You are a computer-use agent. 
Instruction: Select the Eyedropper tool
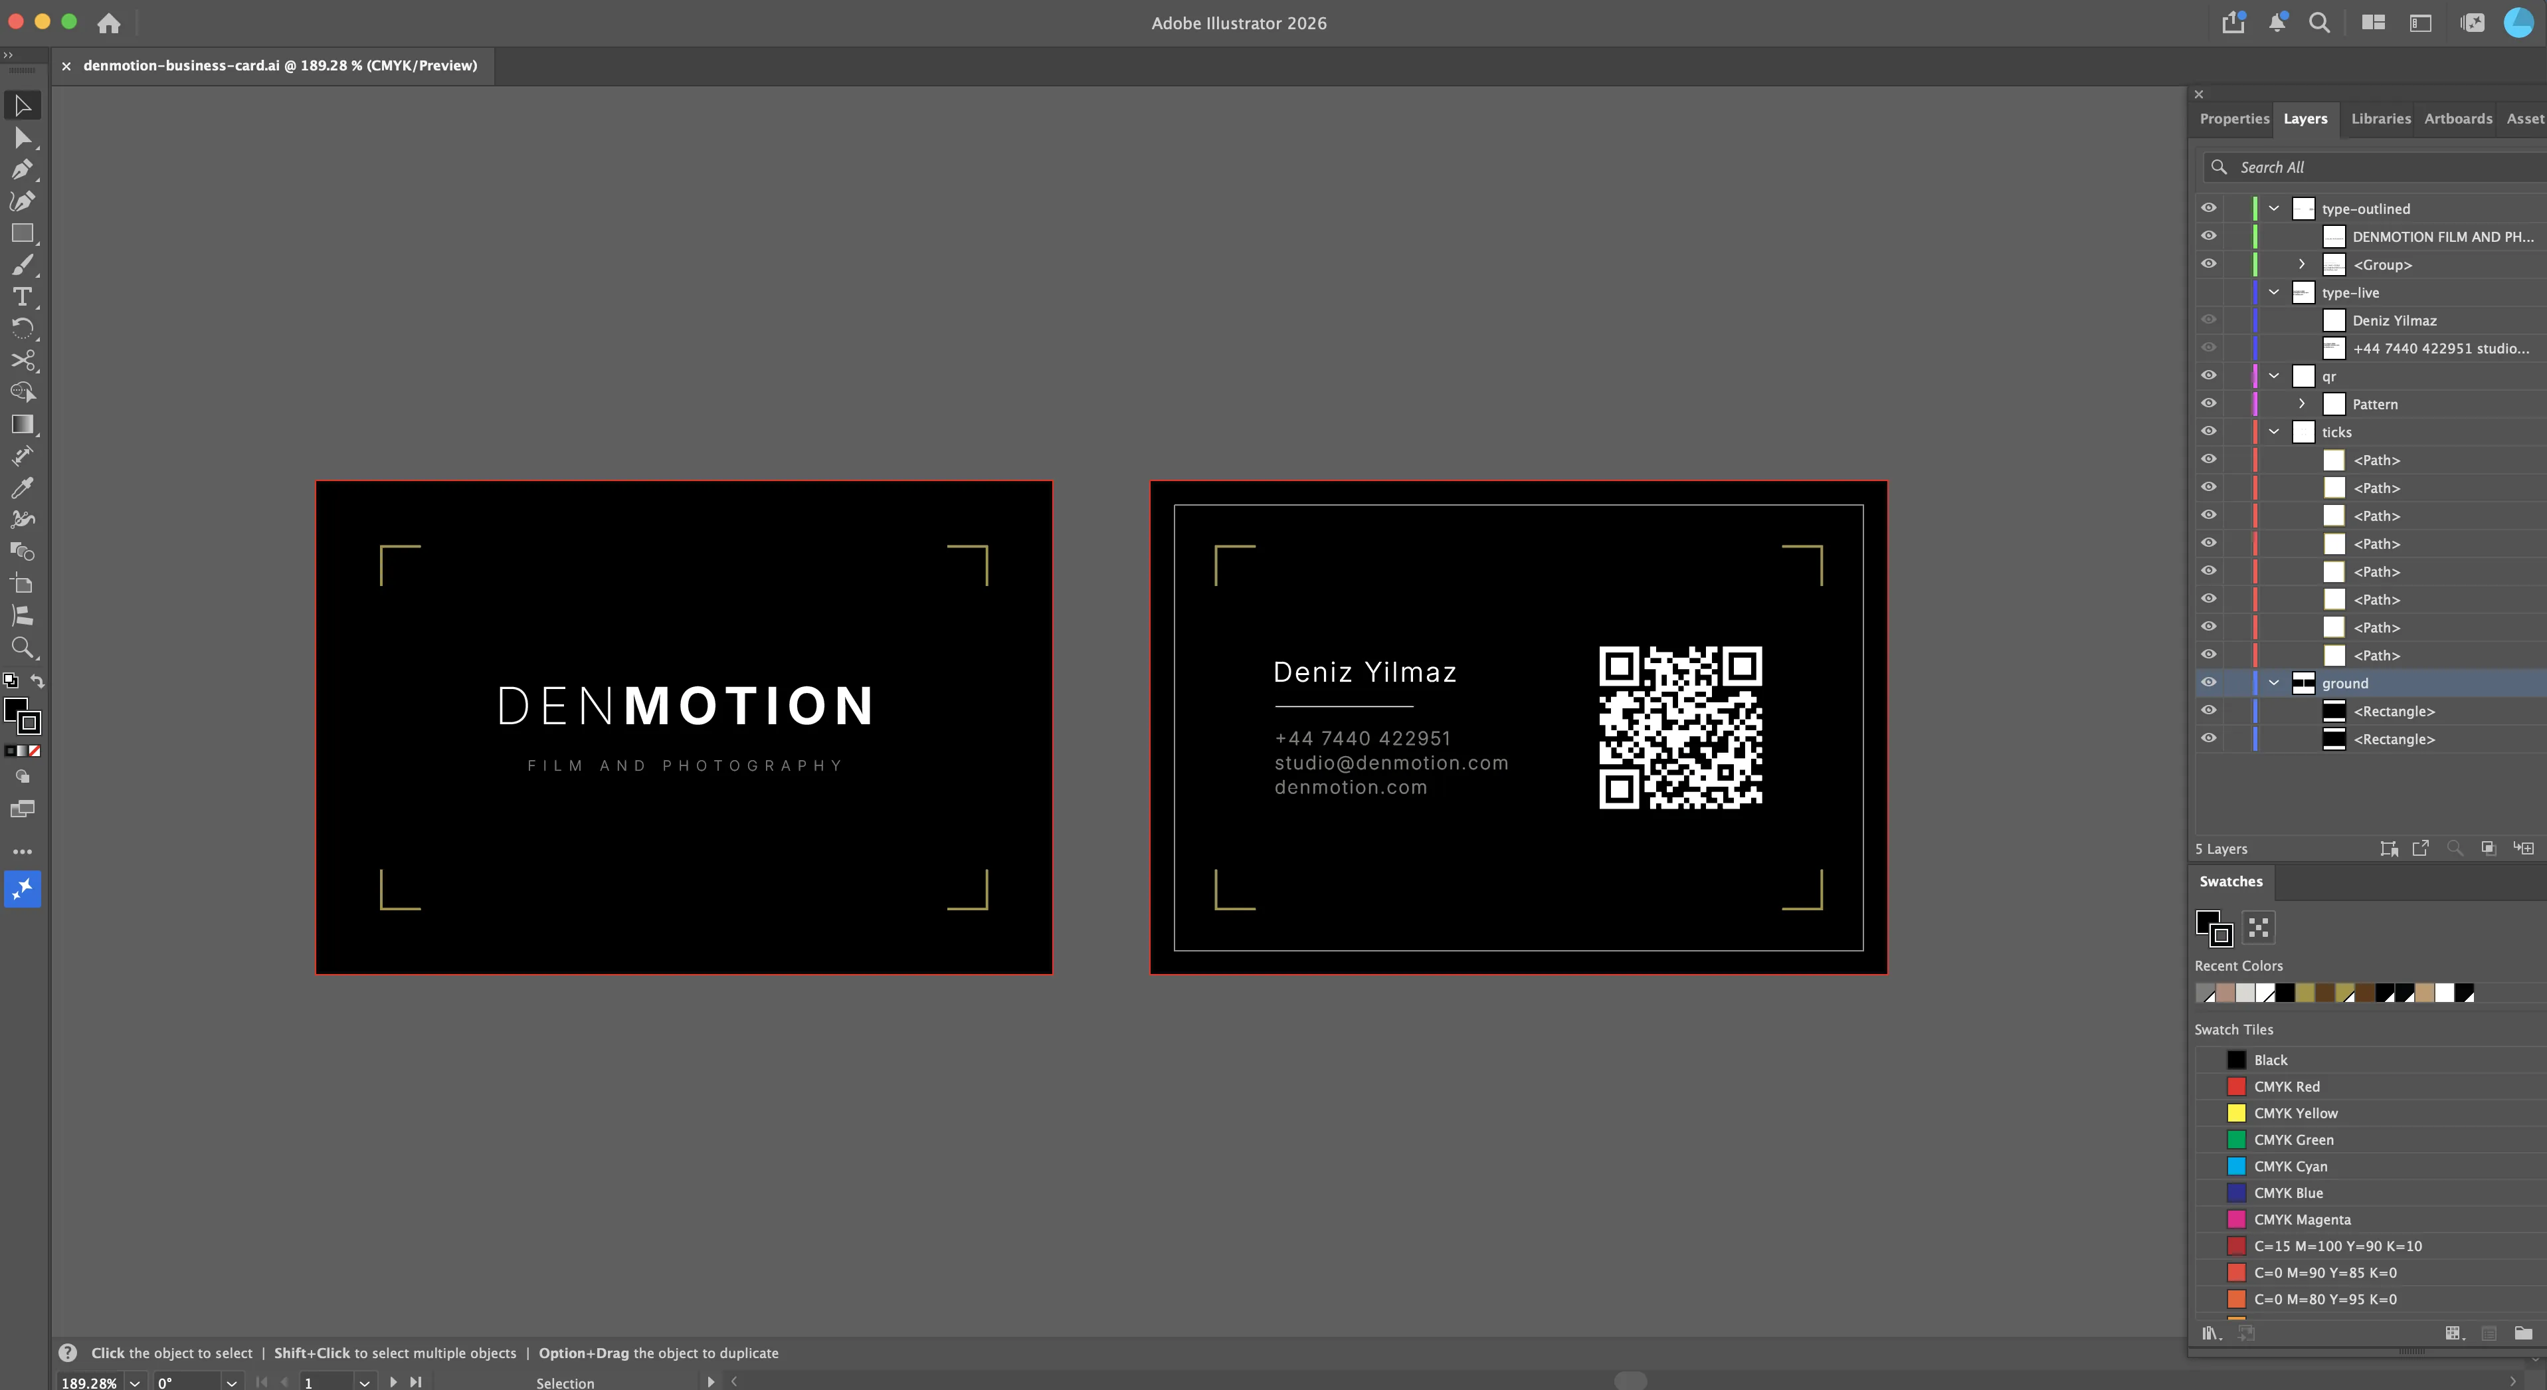coord(22,488)
